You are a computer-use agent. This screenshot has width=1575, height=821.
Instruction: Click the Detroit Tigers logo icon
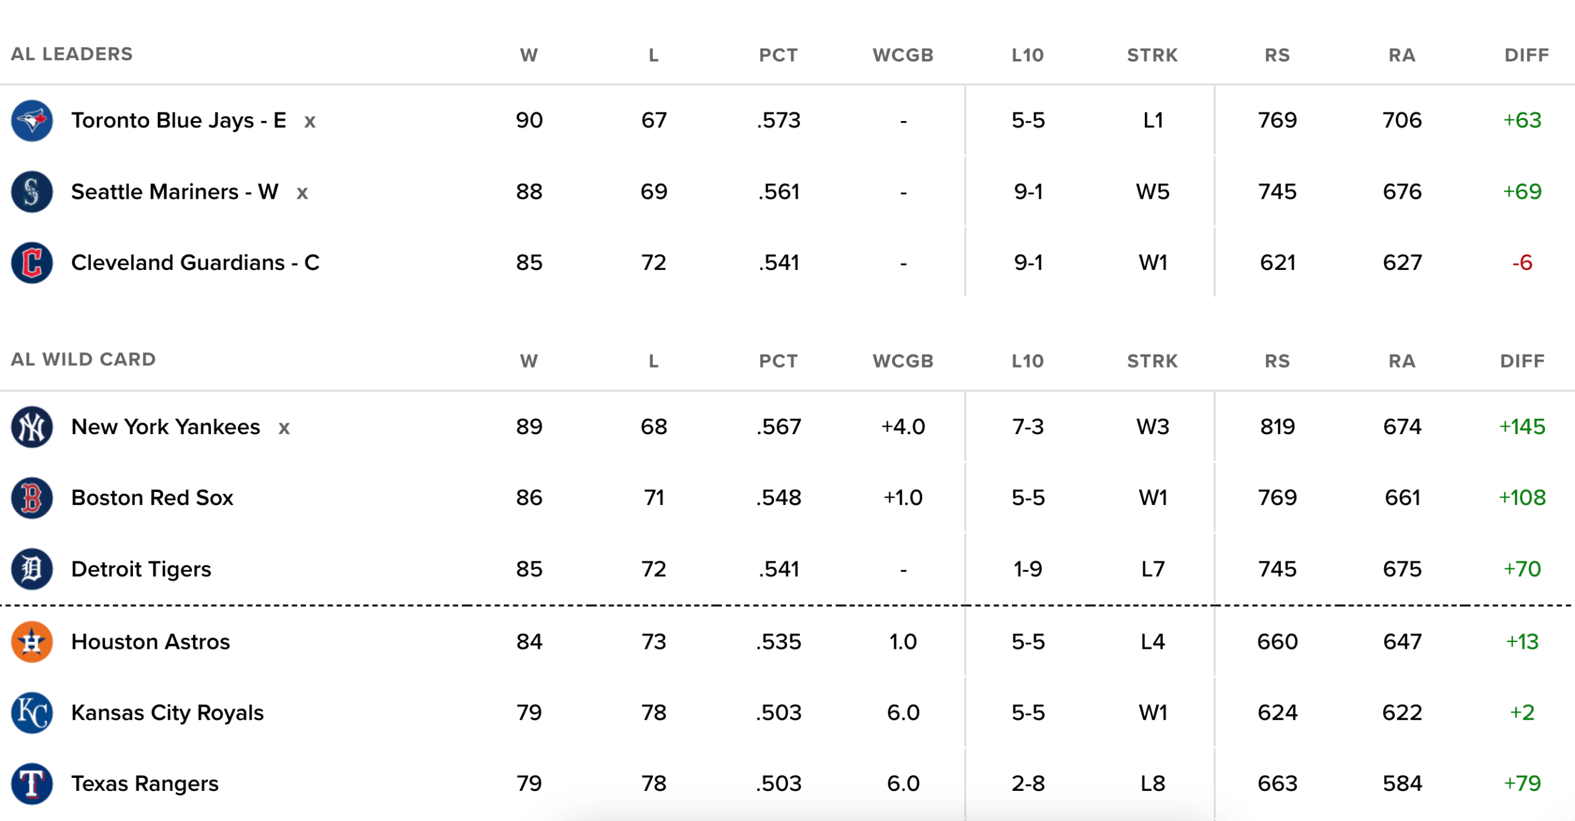pyautogui.click(x=32, y=569)
